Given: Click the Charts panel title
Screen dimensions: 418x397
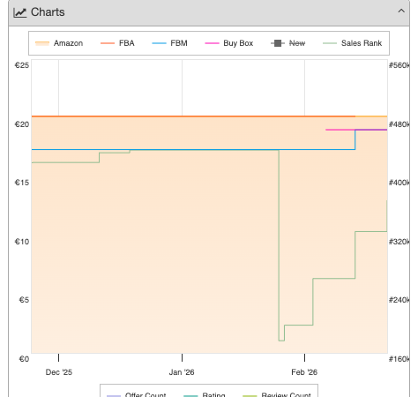Looking at the screenshot, I should click(48, 12).
